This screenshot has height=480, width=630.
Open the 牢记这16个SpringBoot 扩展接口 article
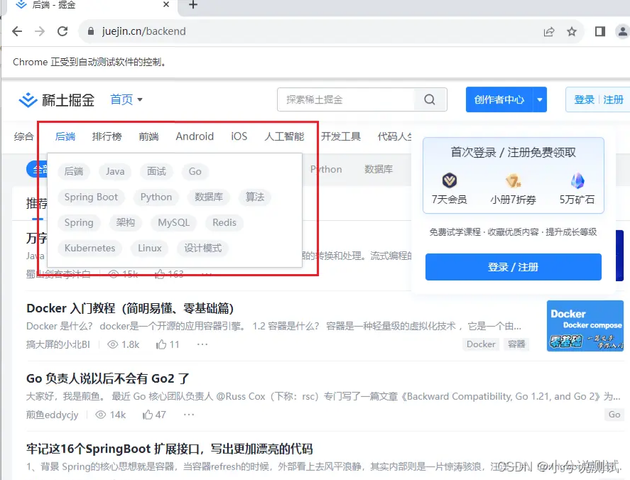click(169, 449)
